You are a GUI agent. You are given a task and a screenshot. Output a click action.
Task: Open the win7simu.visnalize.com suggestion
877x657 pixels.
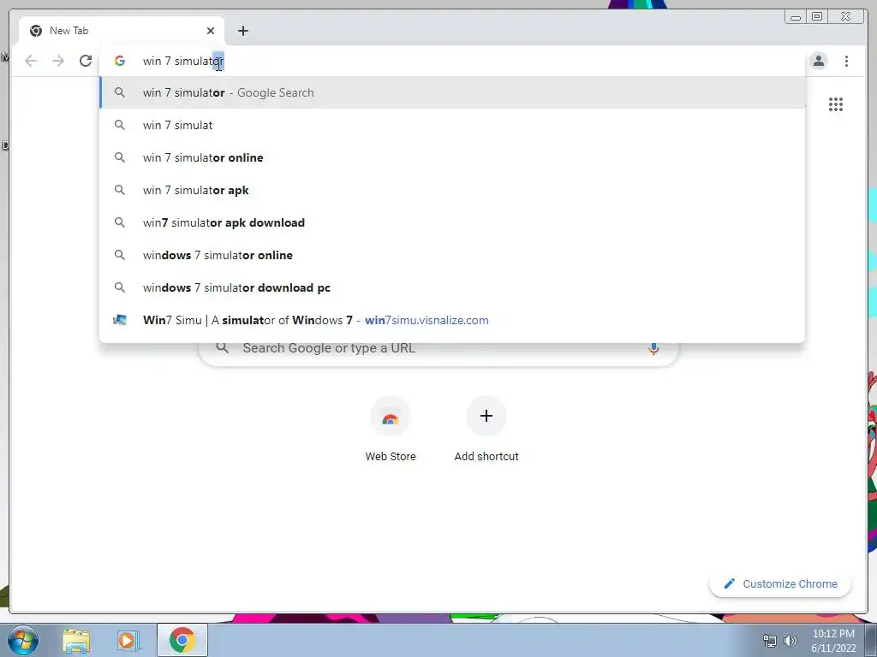452,320
